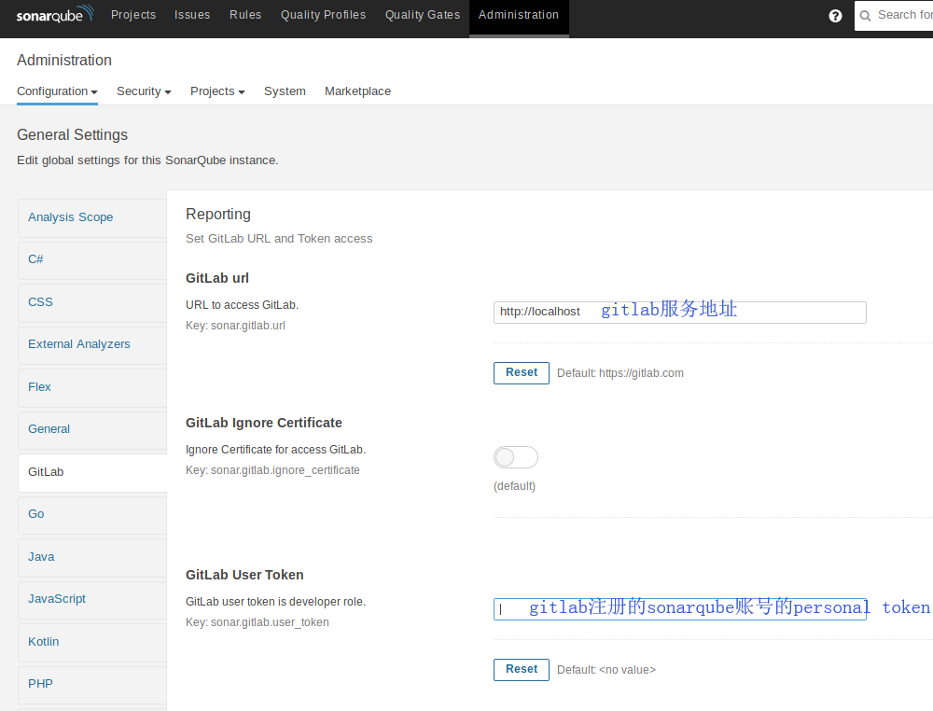Select the External Analyzers category
The height and width of the screenshot is (711, 933).
79,343
